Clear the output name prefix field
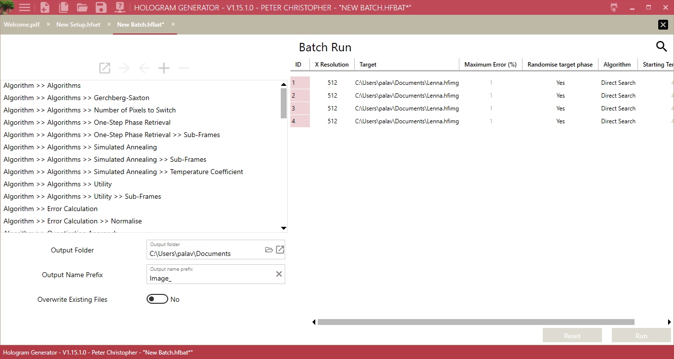674x359 pixels. [x=279, y=274]
